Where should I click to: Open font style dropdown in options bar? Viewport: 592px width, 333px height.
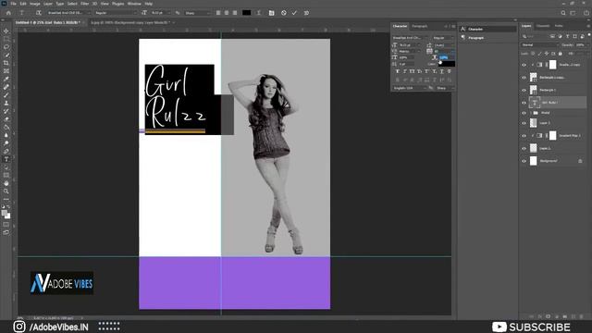pos(116,13)
